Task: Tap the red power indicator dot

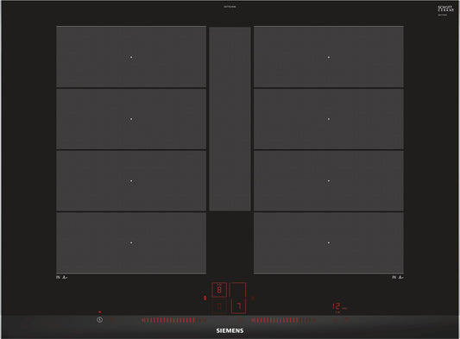Action: [100, 312]
